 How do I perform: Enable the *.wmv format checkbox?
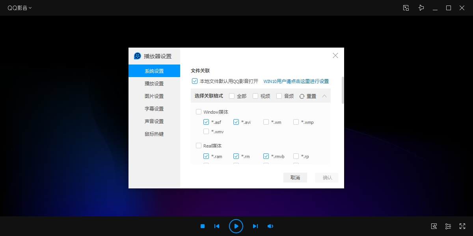click(x=206, y=131)
